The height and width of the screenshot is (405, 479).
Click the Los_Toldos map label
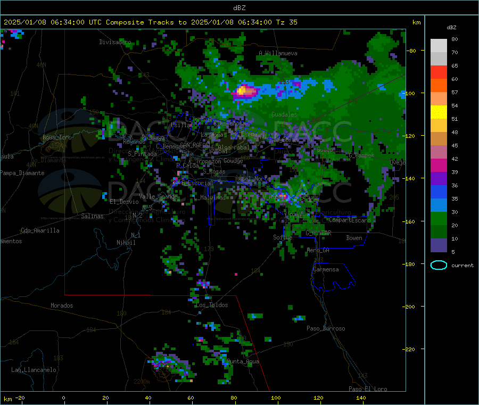[212, 305]
